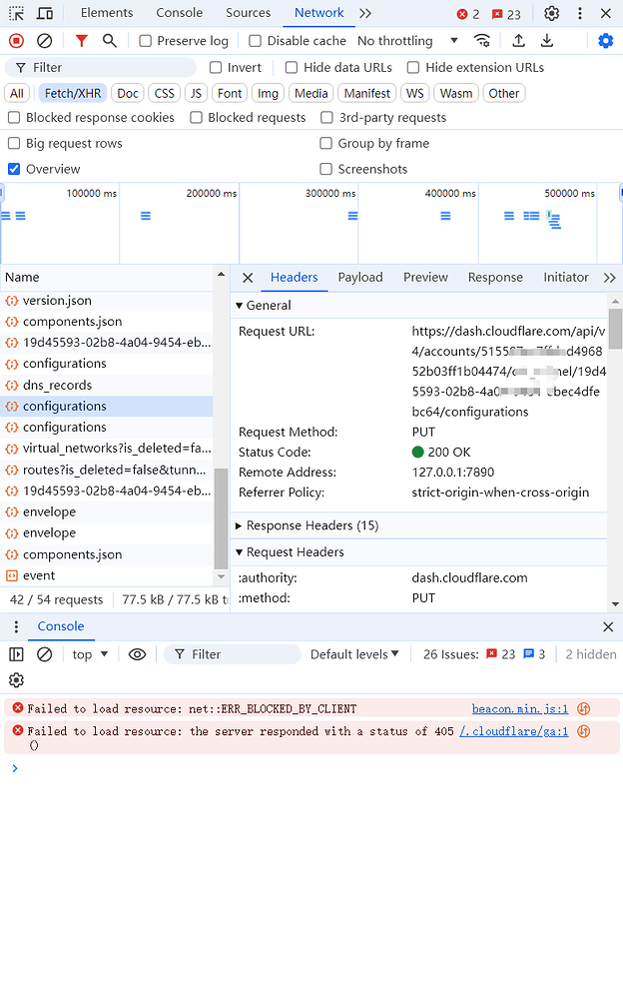Viewport: 623px width, 999px height.
Task: Enable Group by frame
Action: (x=326, y=143)
